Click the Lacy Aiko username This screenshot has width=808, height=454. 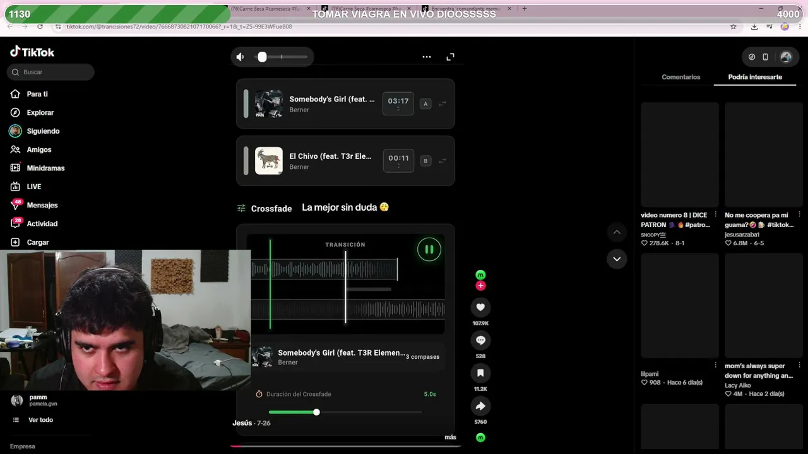[738, 385]
